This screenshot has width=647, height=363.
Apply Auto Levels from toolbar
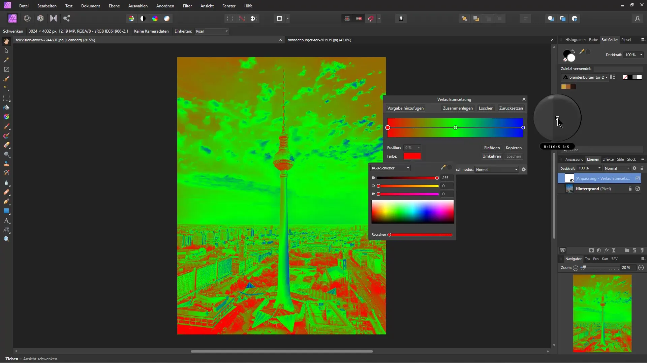131,18
